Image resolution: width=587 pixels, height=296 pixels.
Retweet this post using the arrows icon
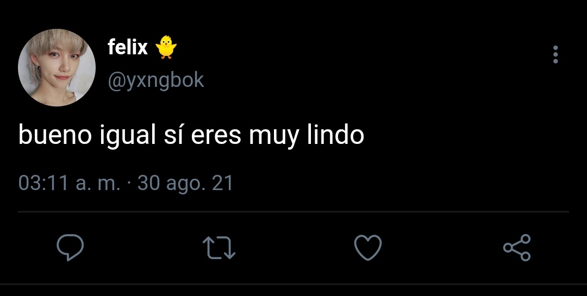219,248
